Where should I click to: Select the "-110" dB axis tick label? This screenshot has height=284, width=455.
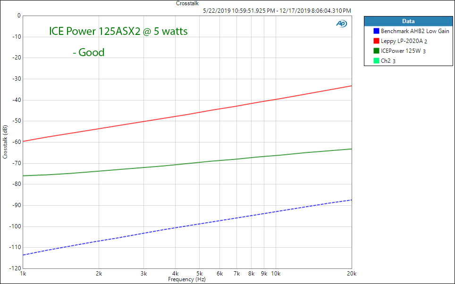pos(16,247)
